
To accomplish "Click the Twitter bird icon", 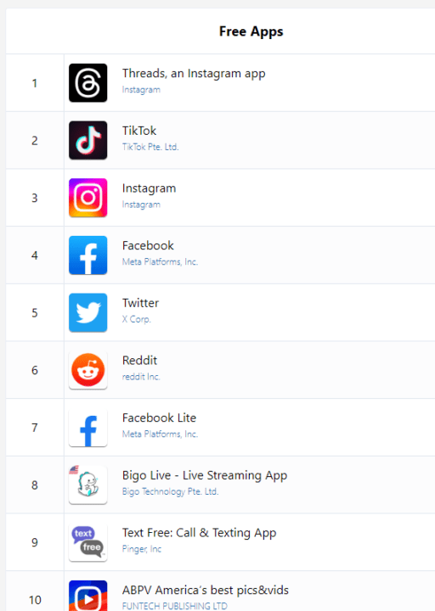I will point(88,312).
